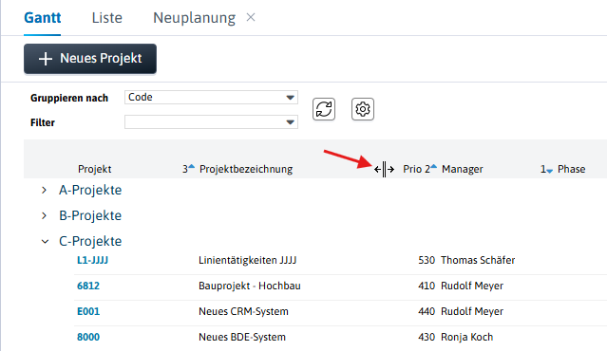Screen dimensions: 607x351
Task: Open the Neuplanung tab
Action: coord(195,18)
